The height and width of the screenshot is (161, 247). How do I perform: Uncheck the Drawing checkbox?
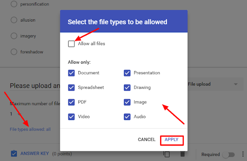click(x=127, y=87)
